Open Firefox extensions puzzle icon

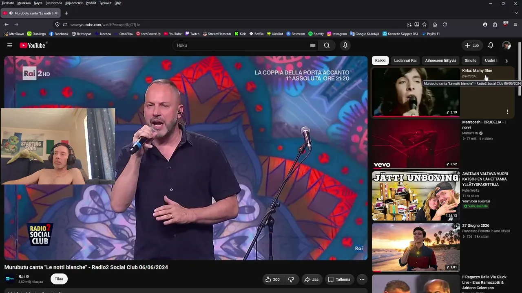click(x=495, y=24)
